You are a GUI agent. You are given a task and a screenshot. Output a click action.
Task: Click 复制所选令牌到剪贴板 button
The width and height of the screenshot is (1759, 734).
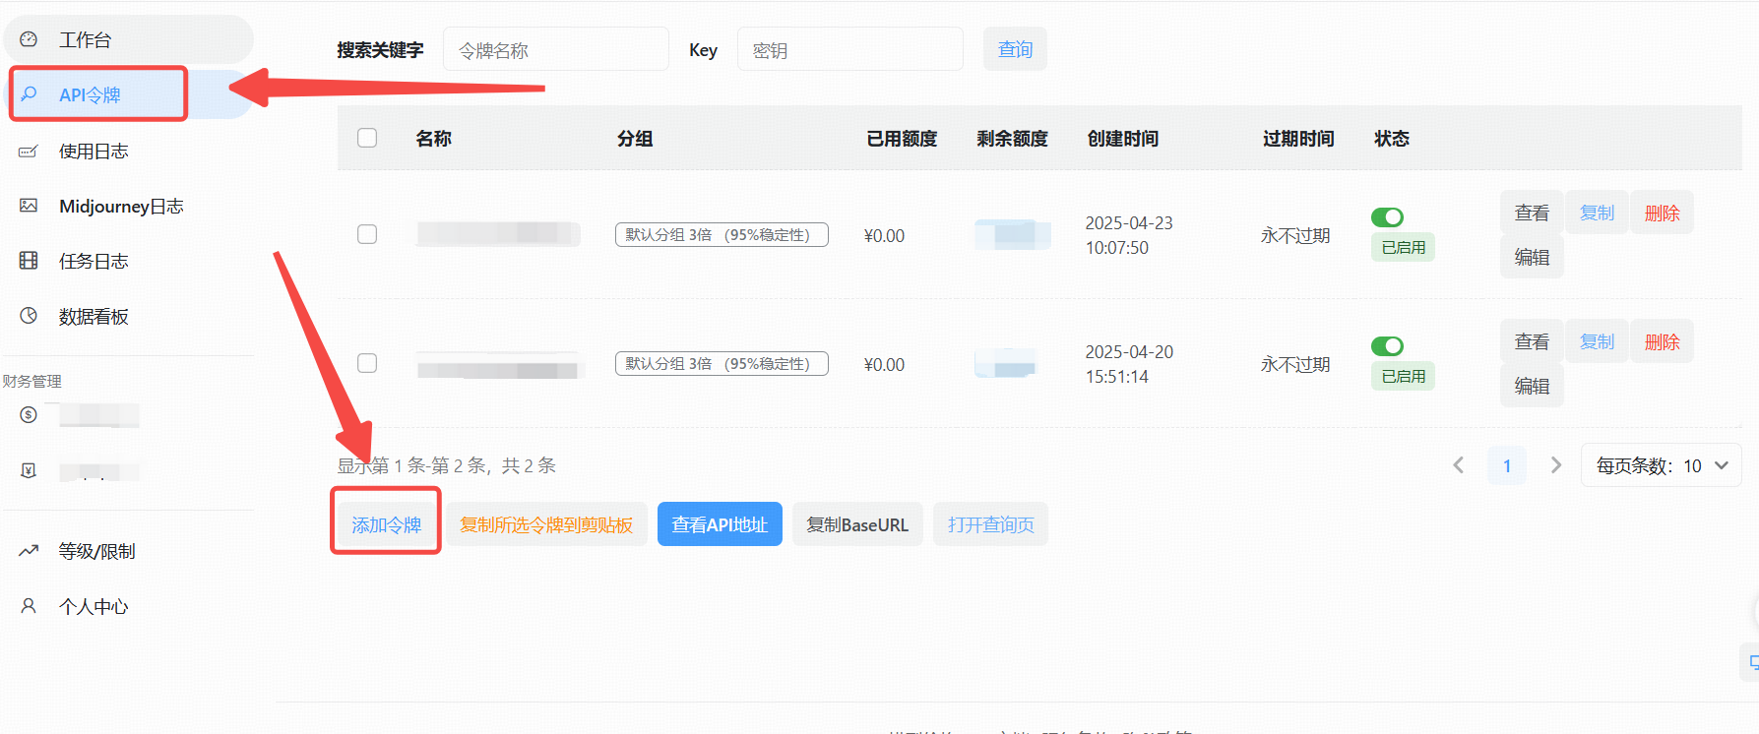click(546, 524)
